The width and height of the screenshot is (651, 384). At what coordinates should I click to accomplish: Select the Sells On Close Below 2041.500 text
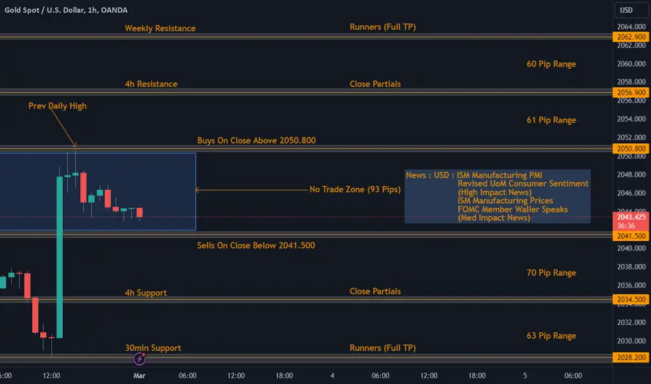click(256, 245)
